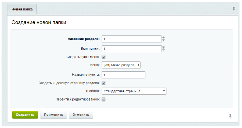This screenshot has width=242, height=128.
Task: Click into the Название пункта text field
Action: coord(123,75)
